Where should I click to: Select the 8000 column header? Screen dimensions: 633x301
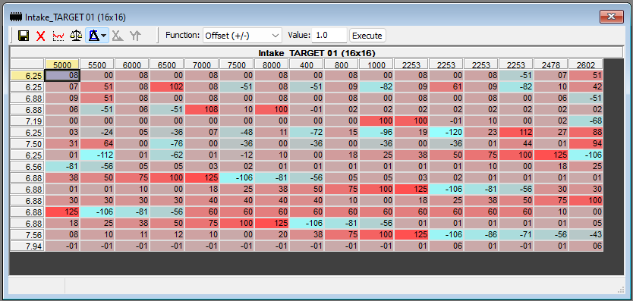pyautogui.click(x=271, y=64)
